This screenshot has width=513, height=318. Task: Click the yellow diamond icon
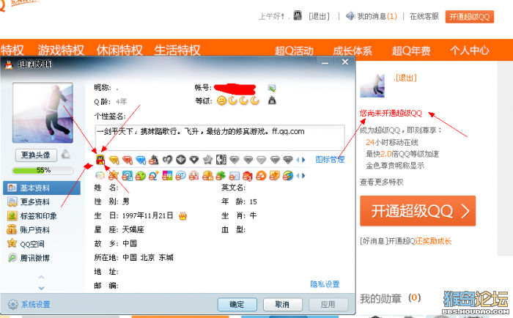114,160
